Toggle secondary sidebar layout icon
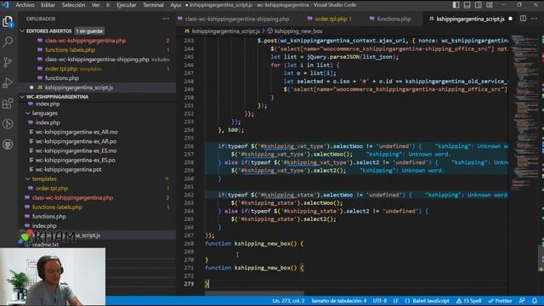Screen dimensions: 544x306 click(478, 5)
